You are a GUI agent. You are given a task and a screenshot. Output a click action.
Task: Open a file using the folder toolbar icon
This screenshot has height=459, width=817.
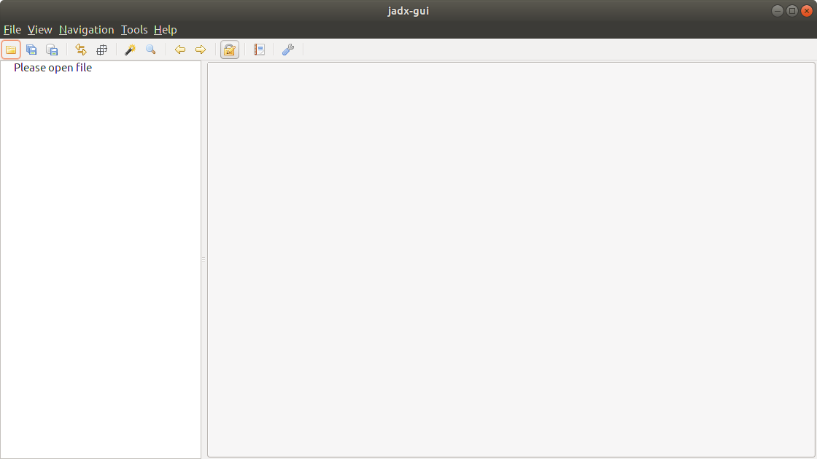pos(11,49)
